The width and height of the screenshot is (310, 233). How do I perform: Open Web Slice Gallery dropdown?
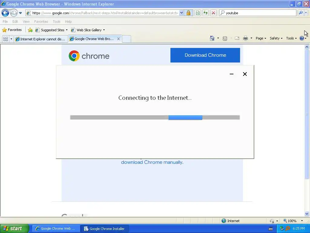[x=88, y=30]
